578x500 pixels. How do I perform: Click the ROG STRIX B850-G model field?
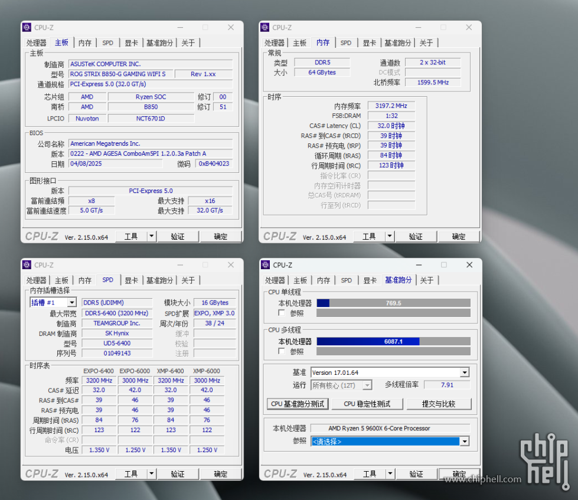point(121,74)
